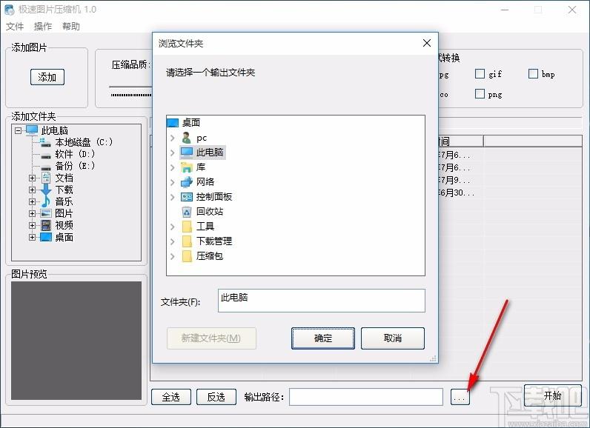Click the recycle bin (回收站) icon
Viewport: 590px width, 428px height.
(x=187, y=212)
